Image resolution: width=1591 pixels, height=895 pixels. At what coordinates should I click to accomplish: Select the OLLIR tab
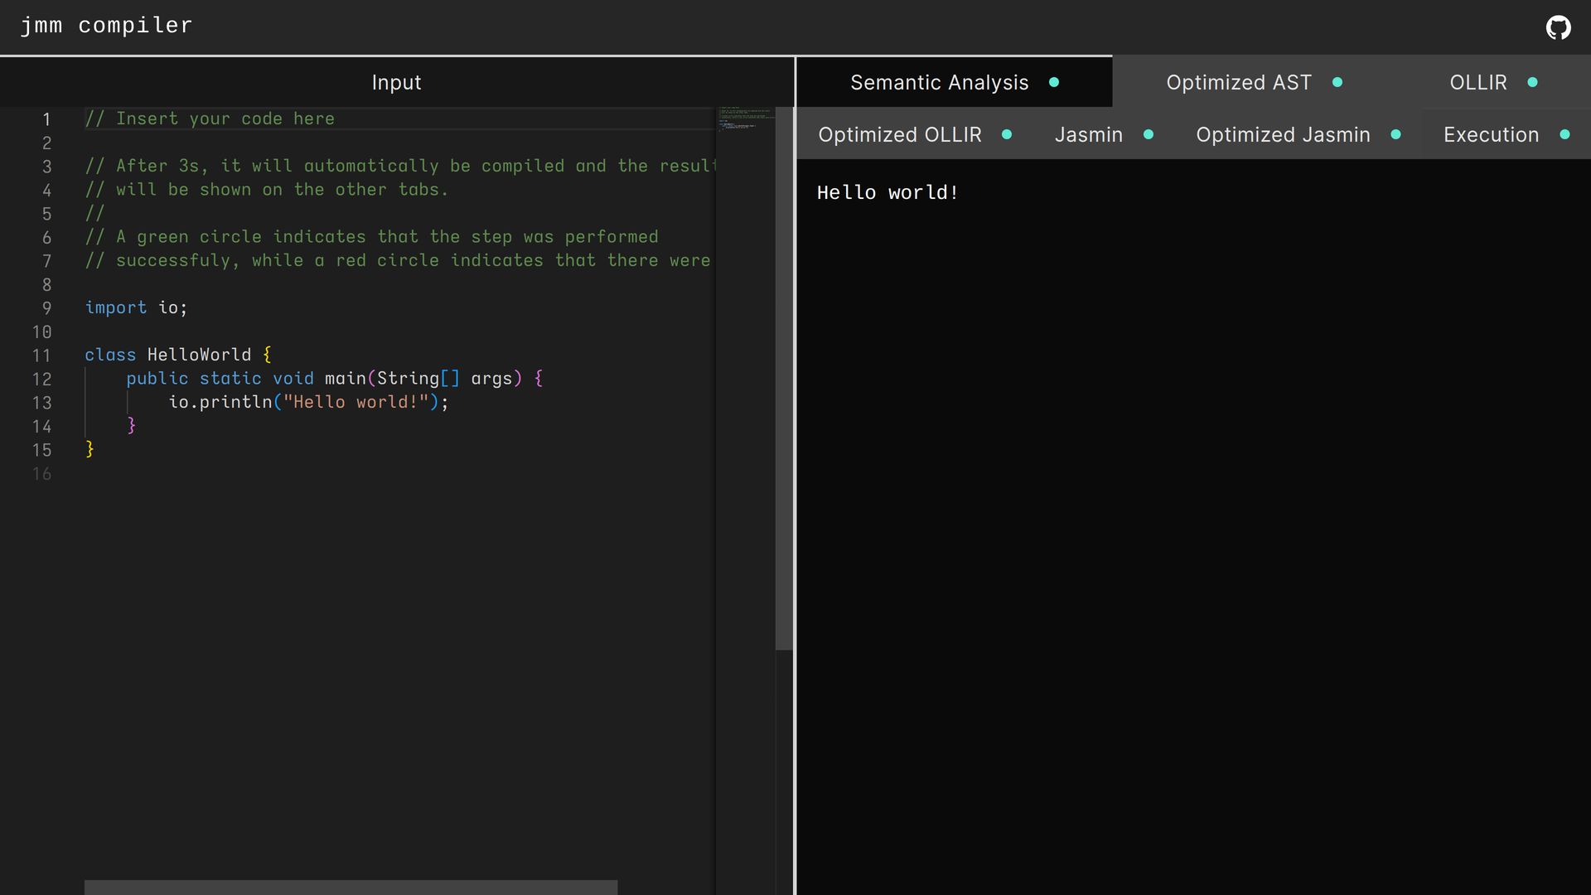1477,83
